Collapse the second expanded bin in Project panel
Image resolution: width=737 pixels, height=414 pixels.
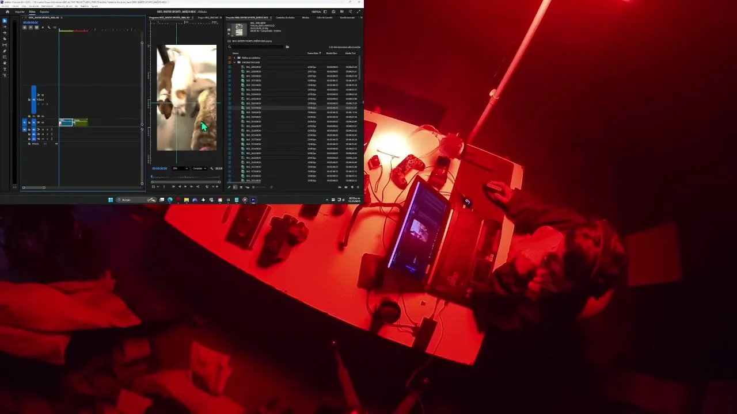(234, 62)
